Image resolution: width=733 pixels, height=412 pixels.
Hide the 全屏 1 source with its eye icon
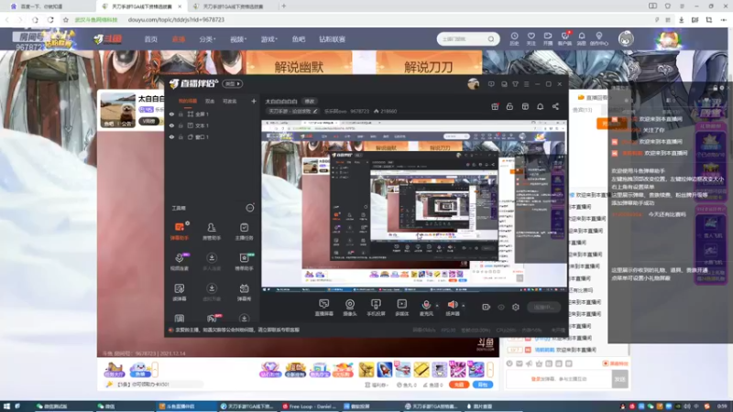click(171, 114)
